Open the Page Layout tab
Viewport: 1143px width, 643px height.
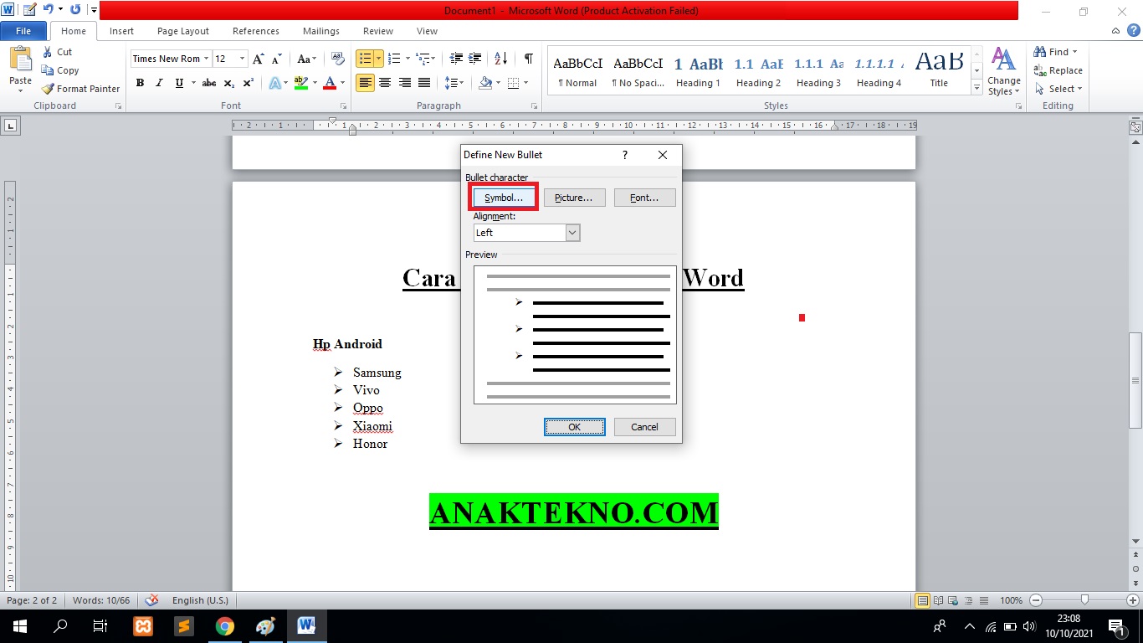click(183, 31)
